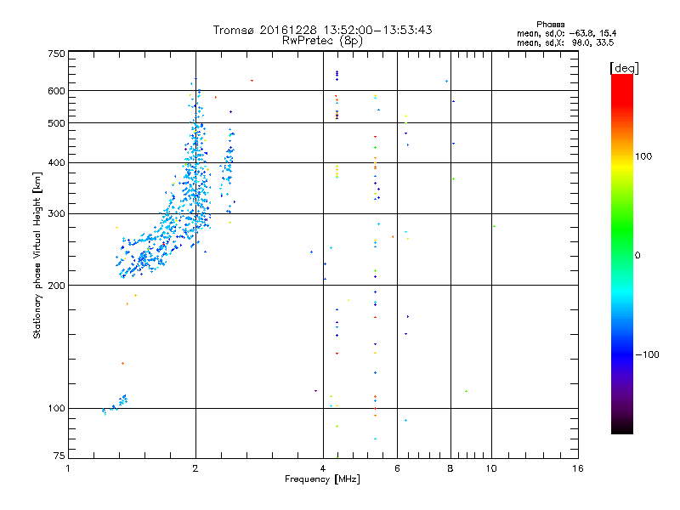680x510 pixels.
Task: Click the y-axis '300' tick label
Action: click(56, 214)
